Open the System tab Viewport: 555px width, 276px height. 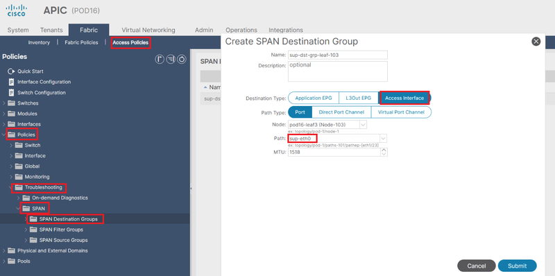point(18,30)
